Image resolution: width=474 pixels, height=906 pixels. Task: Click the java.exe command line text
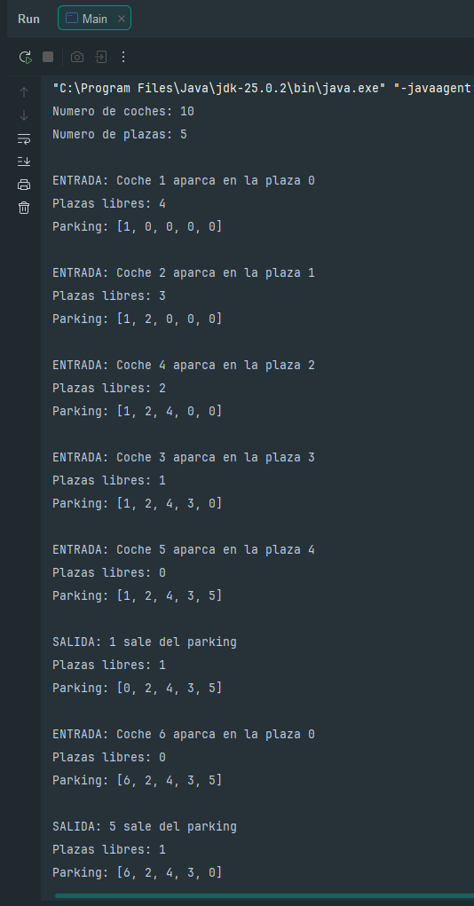coord(263,89)
